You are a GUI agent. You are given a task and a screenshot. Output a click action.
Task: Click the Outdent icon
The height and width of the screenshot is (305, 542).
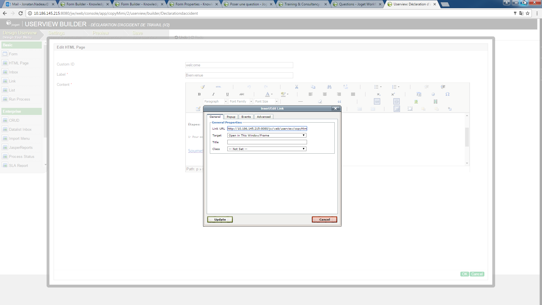click(x=426, y=87)
